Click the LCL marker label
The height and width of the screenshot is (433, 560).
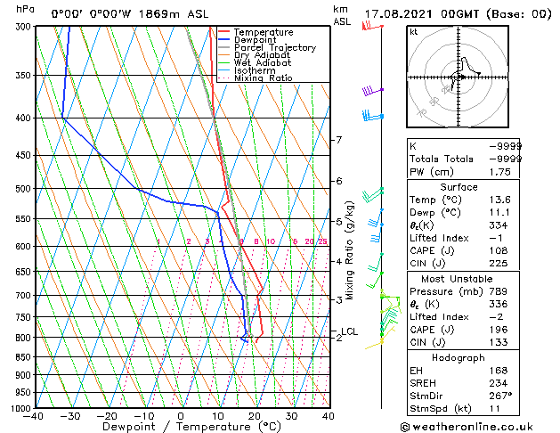tap(349, 331)
